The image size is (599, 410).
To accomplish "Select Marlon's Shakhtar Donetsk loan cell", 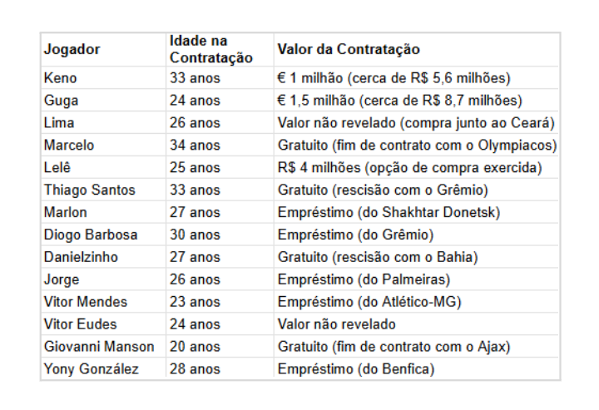I will 417,212.
